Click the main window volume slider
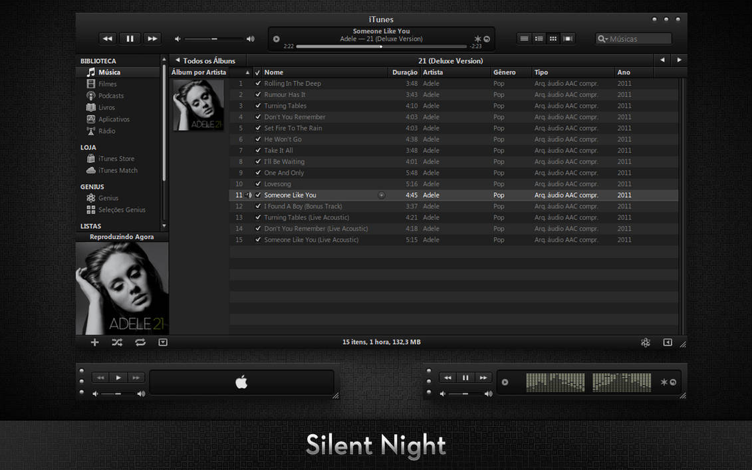 tap(213, 39)
